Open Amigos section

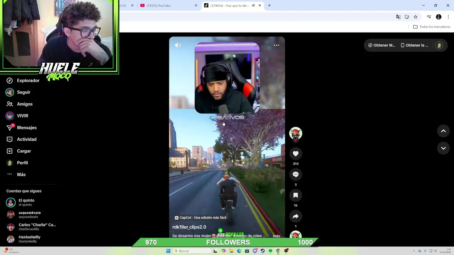[x=20, y=104]
